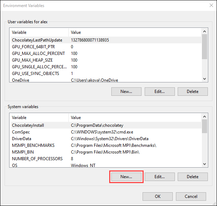Click the resize grip in dialog corner
Screen dimensions: 217x206
215,204
